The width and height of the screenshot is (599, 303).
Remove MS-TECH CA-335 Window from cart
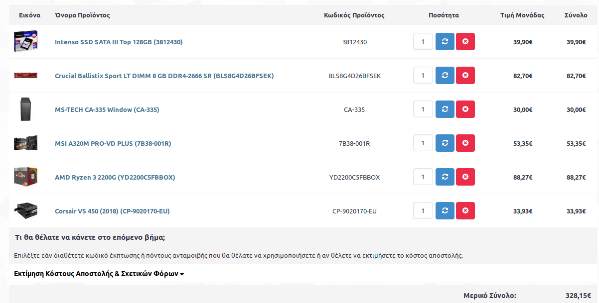tap(465, 109)
